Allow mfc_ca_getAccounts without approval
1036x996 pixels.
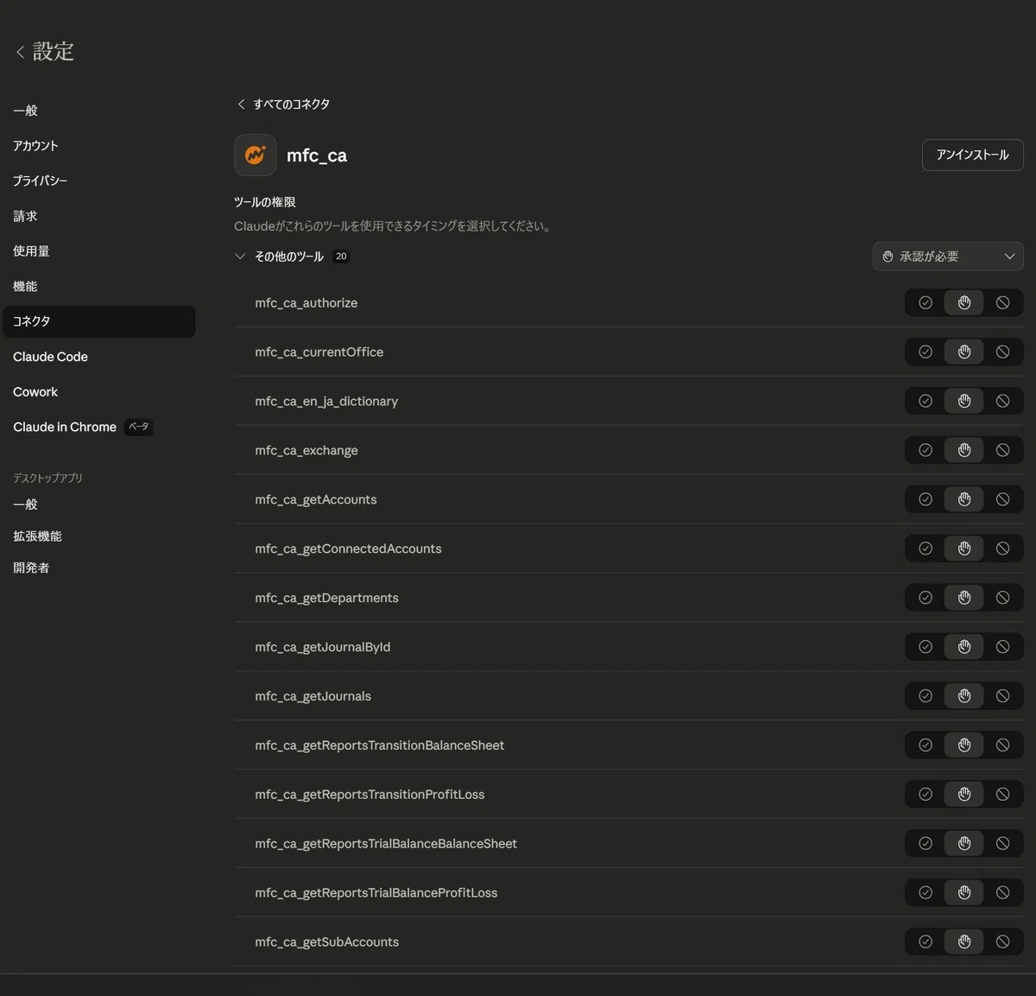925,499
